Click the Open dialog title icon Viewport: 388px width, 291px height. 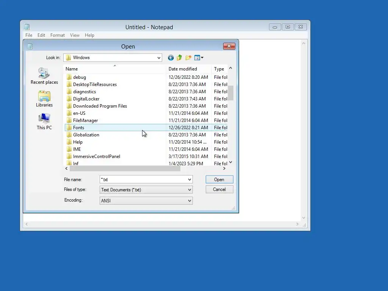click(x=30, y=46)
